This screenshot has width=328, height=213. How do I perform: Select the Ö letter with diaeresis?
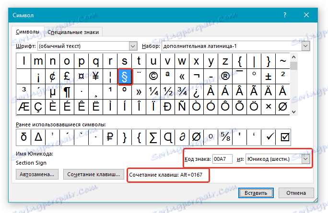pyautogui.click(x=254, y=107)
